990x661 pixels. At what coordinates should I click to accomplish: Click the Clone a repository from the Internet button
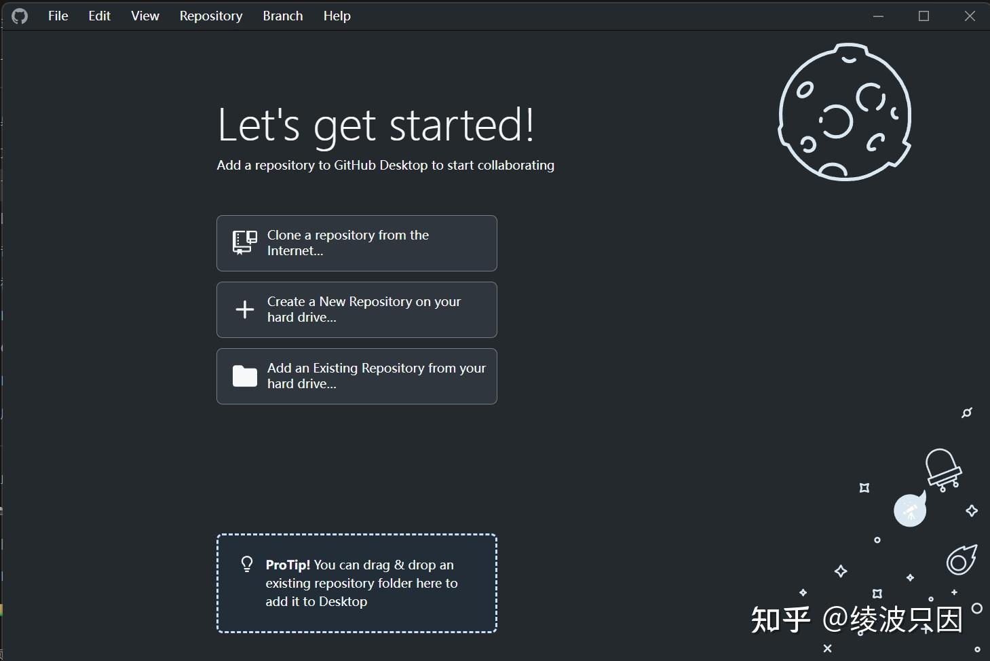click(x=356, y=243)
